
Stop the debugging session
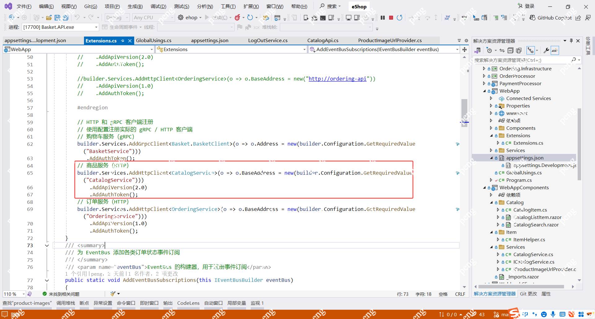(391, 18)
